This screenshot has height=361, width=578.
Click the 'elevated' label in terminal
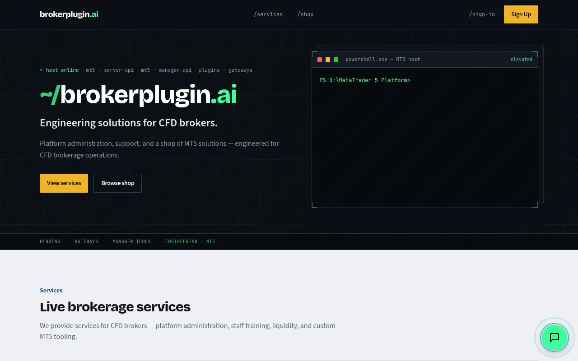(522, 60)
